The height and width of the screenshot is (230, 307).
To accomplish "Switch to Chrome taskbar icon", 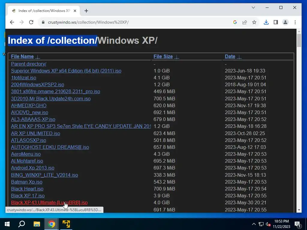I will pos(51,224).
